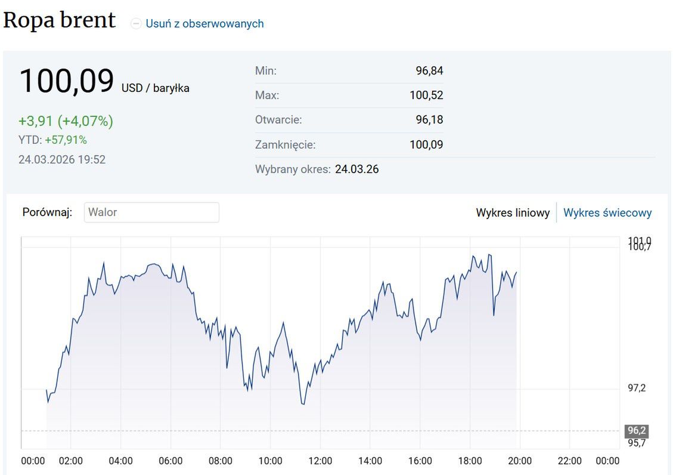Image resolution: width=673 pixels, height=475 pixels.
Task: Click the highlighted 96,2 axis marker
Action: tap(637, 430)
